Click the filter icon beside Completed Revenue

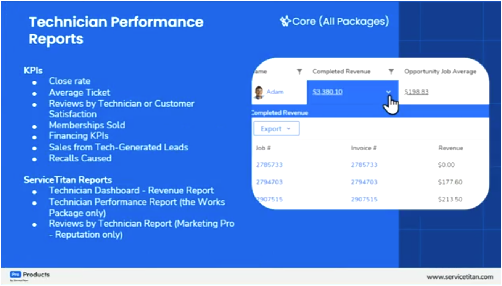391,72
